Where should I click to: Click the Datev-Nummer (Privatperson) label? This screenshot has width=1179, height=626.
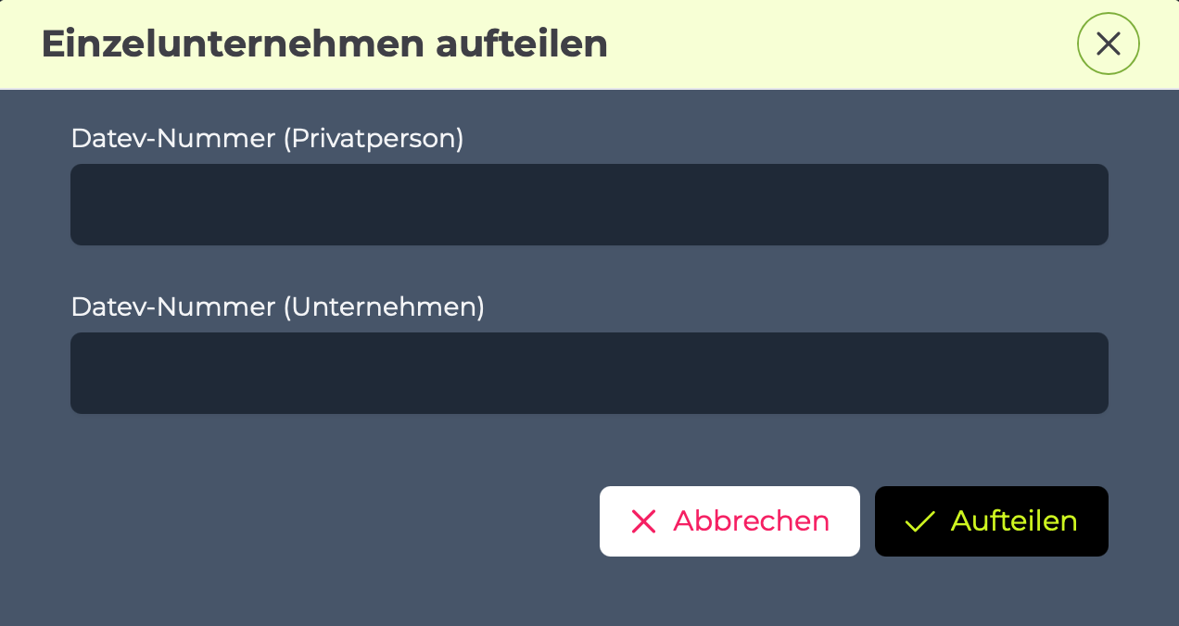pos(267,139)
